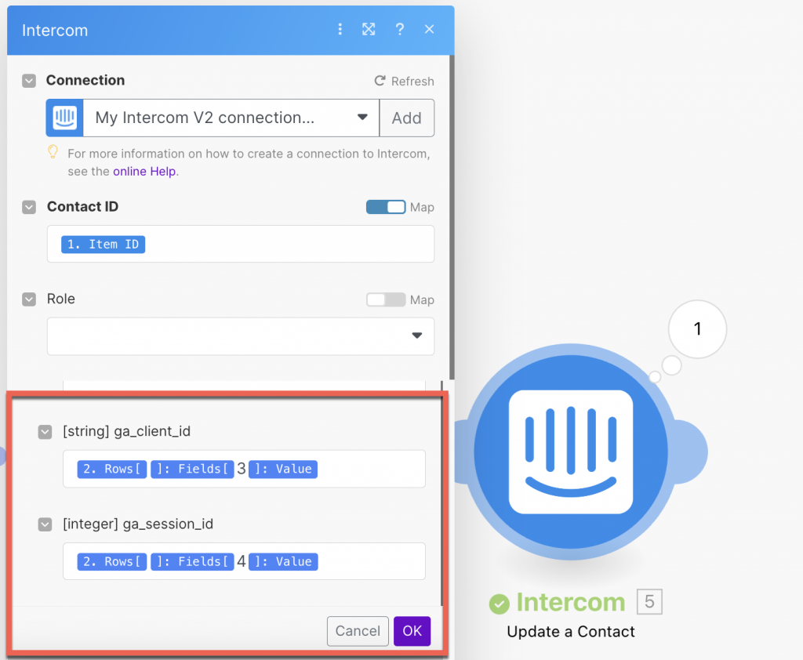803x660 pixels.
Task: Click ']: Value' token in ga_client_id
Action: coord(283,469)
